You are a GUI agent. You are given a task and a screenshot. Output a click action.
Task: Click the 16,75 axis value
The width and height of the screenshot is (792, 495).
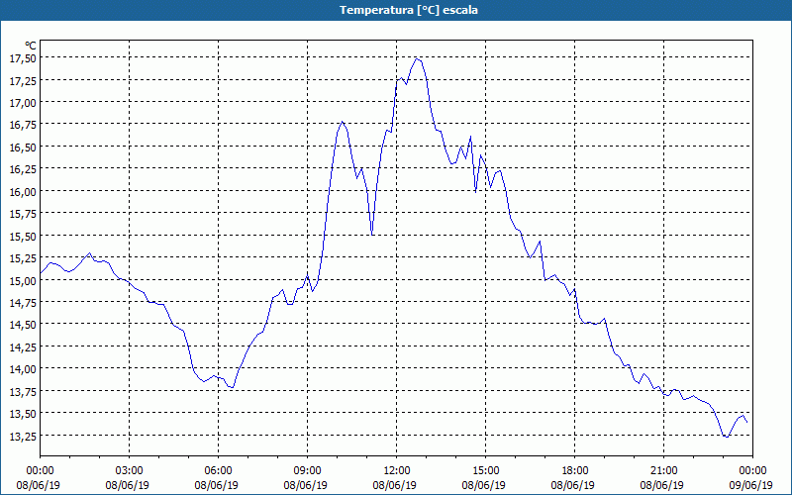pyautogui.click(x=23, y=125)
